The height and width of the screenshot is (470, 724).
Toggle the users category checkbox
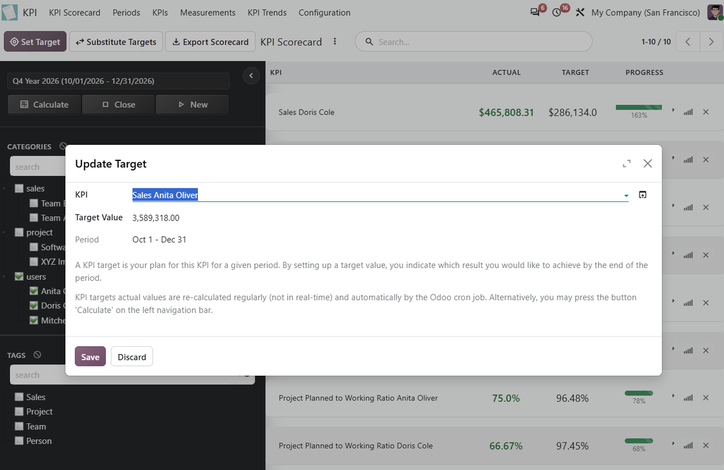point(19,276)
